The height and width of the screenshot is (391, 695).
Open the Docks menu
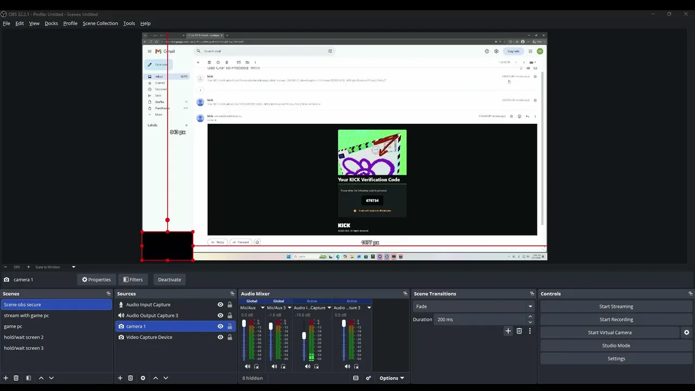click(x=51, y=23)
